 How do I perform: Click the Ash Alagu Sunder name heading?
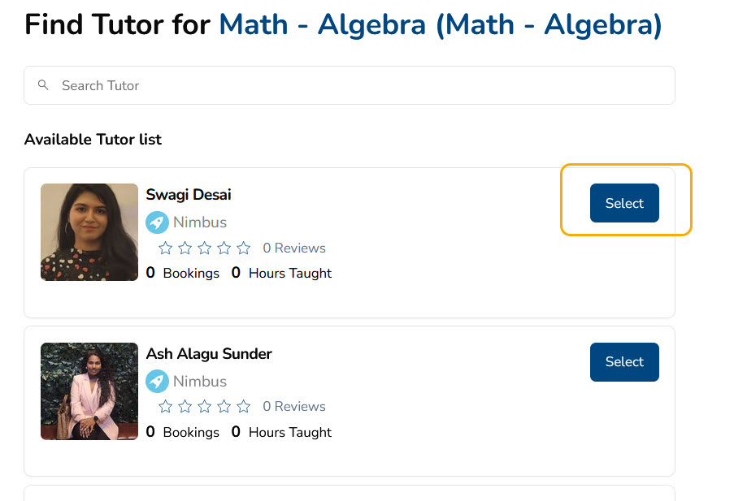coord(209,354)
